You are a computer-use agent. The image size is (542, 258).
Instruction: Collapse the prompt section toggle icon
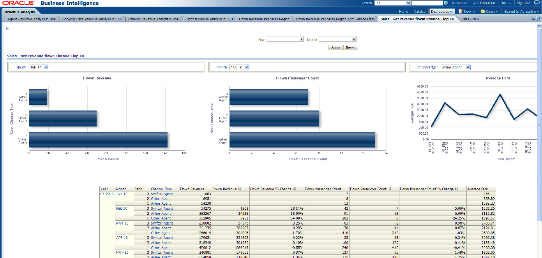point(7,28)
